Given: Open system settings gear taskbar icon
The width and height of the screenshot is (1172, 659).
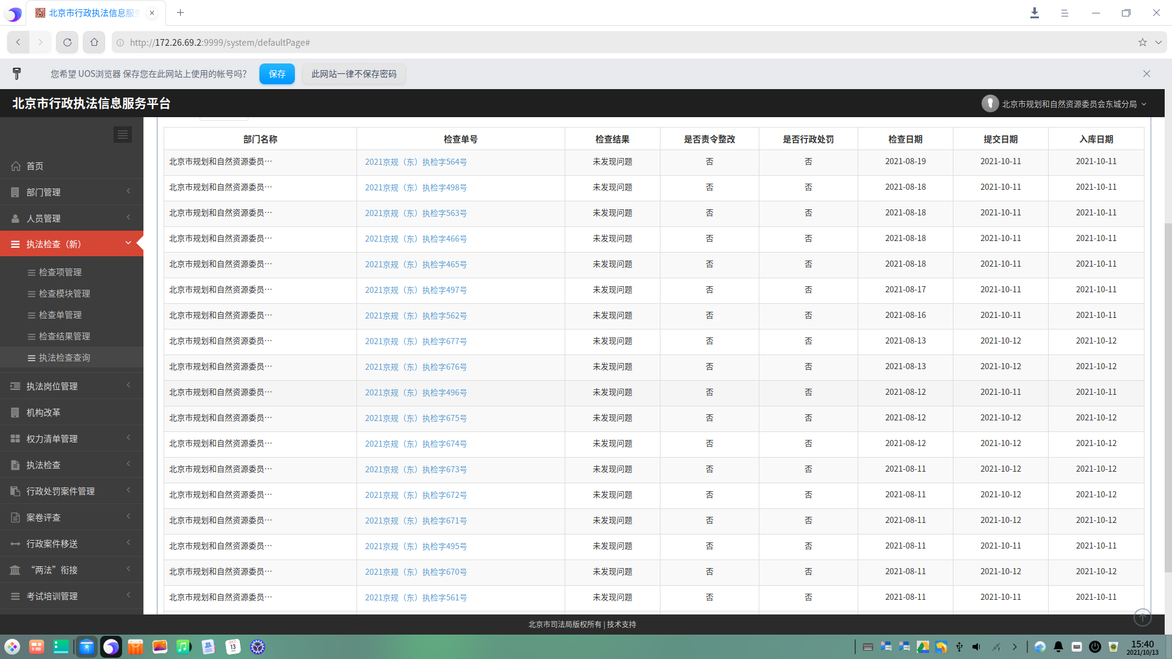Looking at the screenshot, I should [258, 647].
